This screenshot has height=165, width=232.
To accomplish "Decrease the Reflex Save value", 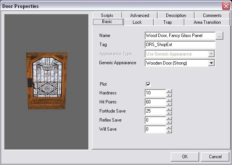I will tap(169, 122).
